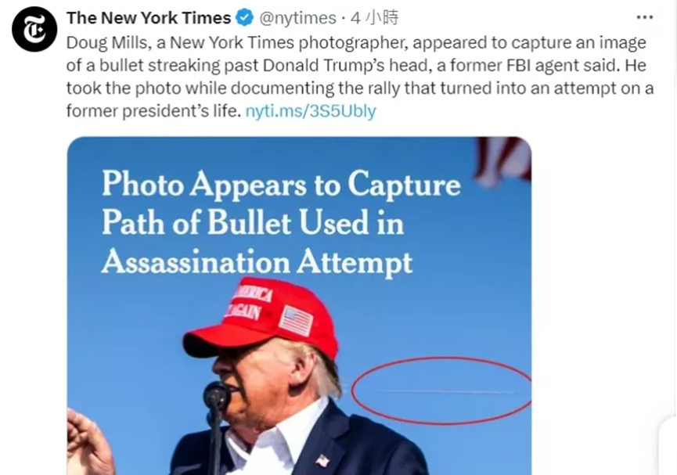The image size is (677, 475).
Task: Click inside the red circled bullet streak
Action: click(442, 391)
